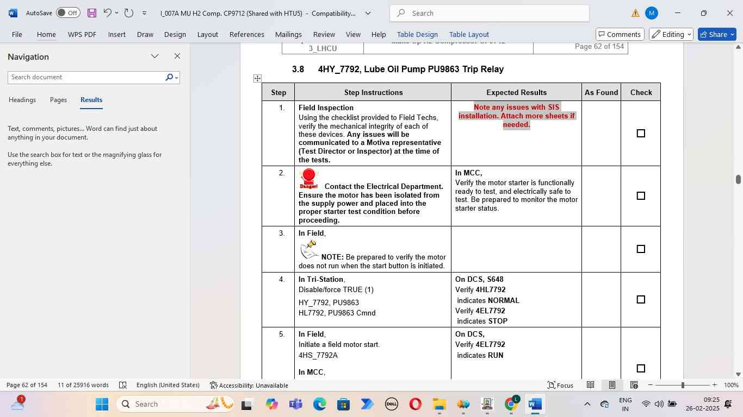Expand Navigation pane options chevron
Screen dimensions: 743x417
point(155,56)
